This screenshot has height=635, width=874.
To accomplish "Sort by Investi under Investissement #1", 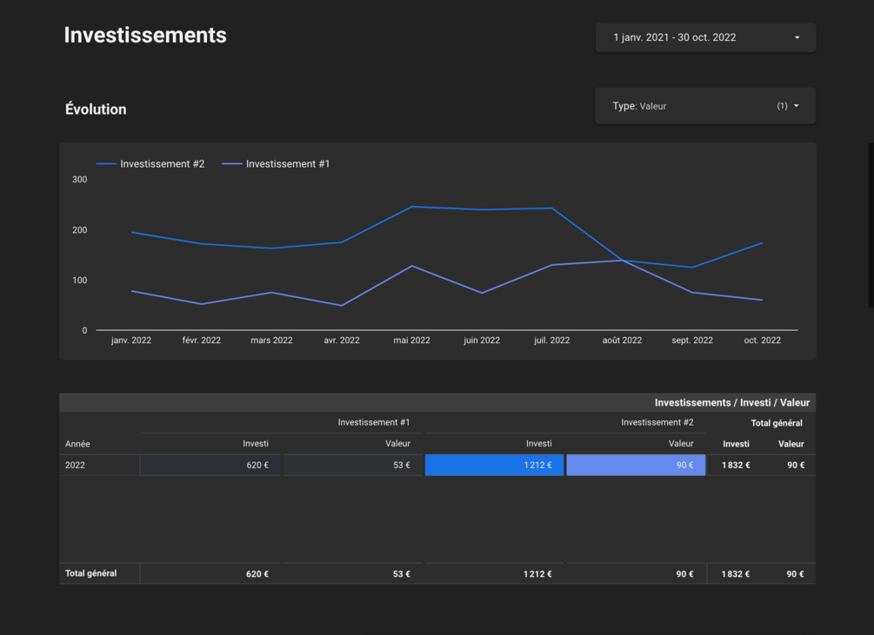I will 256,444.
